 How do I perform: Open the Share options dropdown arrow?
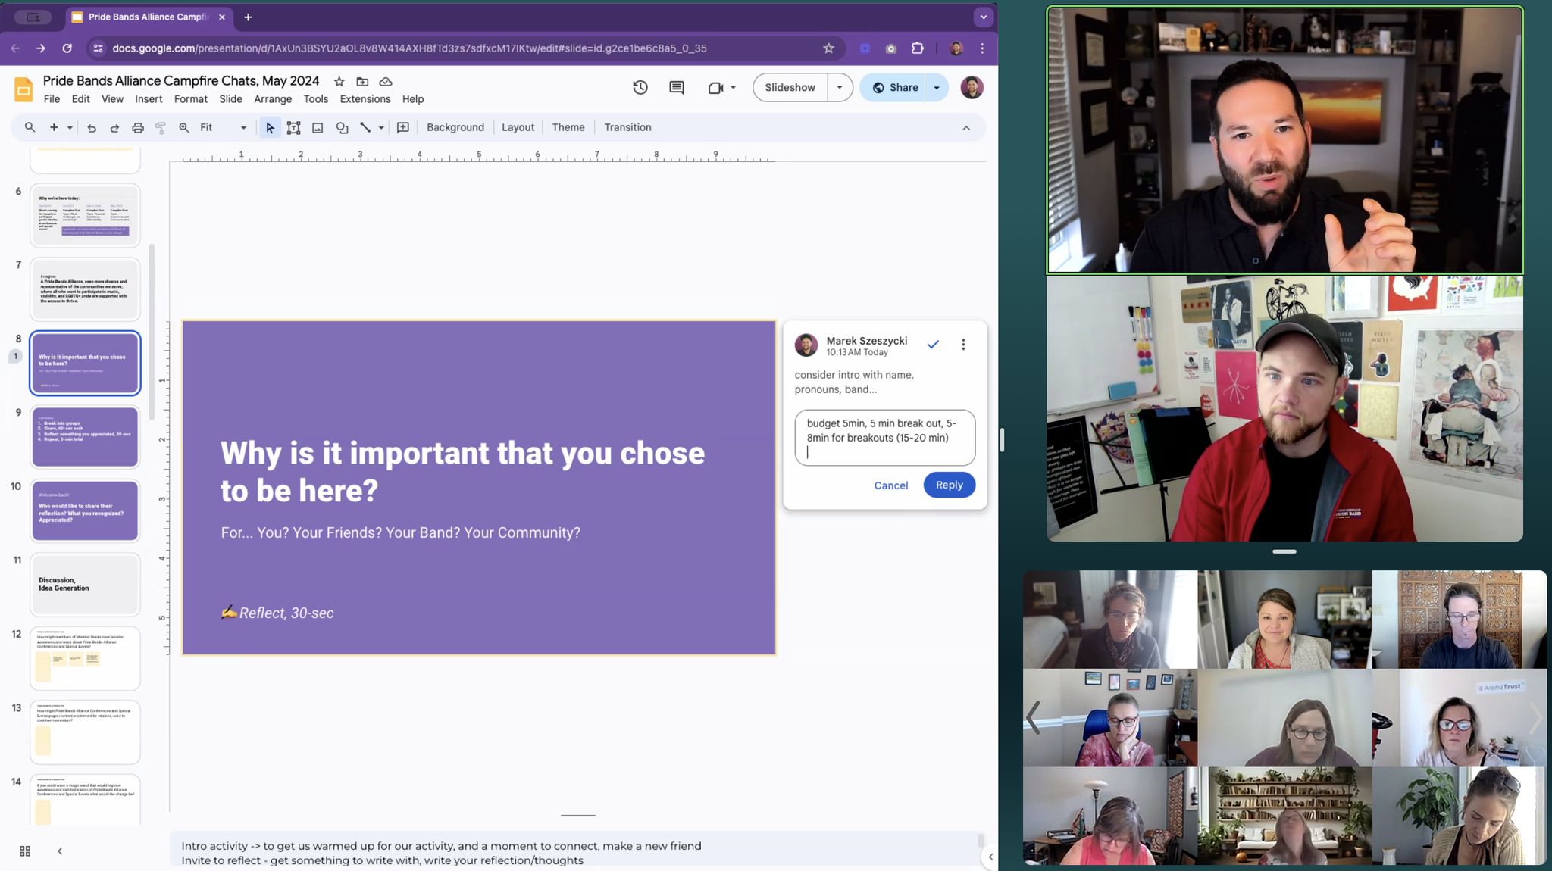(x=937, y=87)
